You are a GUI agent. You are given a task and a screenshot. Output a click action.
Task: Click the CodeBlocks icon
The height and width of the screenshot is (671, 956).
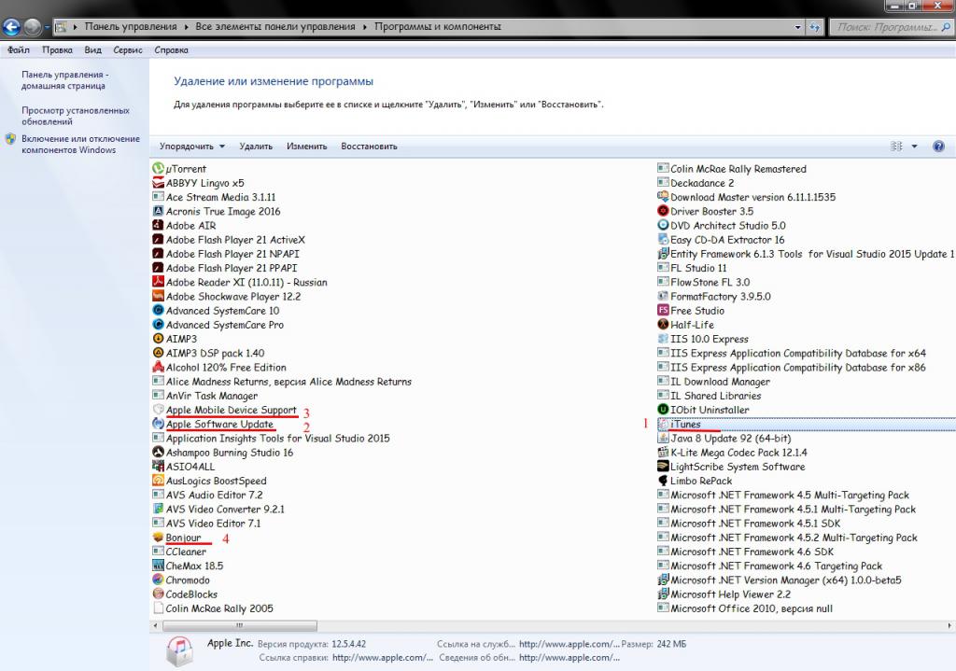[x=158, y=594]
